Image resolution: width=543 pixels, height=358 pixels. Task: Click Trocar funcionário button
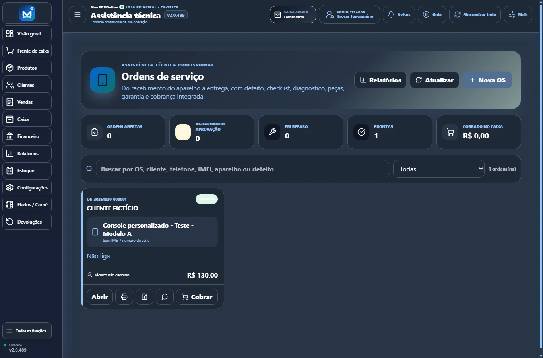[349, 15]
